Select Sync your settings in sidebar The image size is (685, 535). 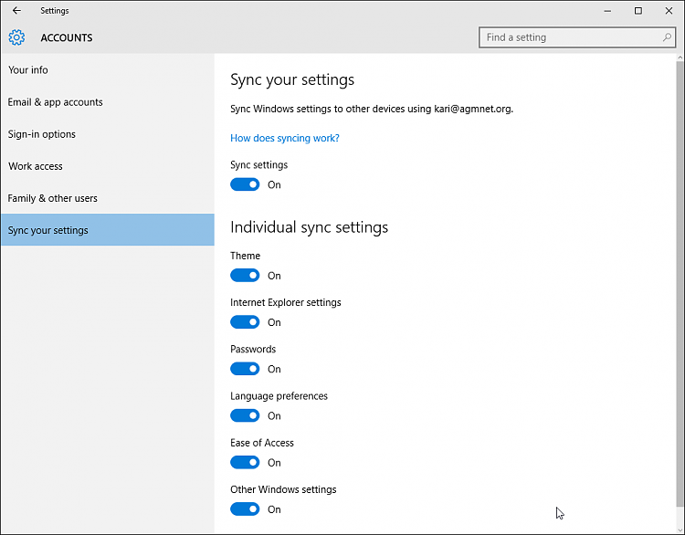(x=108, y=230)
